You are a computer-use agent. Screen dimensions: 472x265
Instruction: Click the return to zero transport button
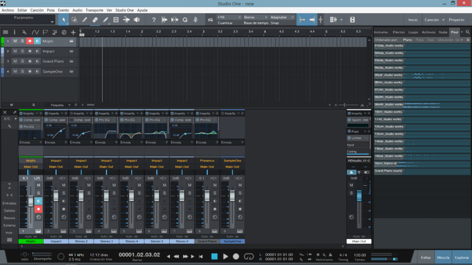(x=201, y=256)
